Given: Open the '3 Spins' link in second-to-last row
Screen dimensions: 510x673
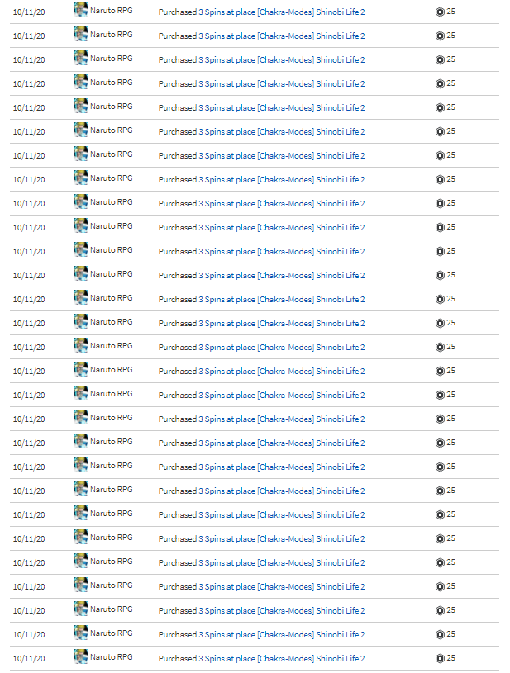Looking at the screenshot, I should tap(281, 634).
